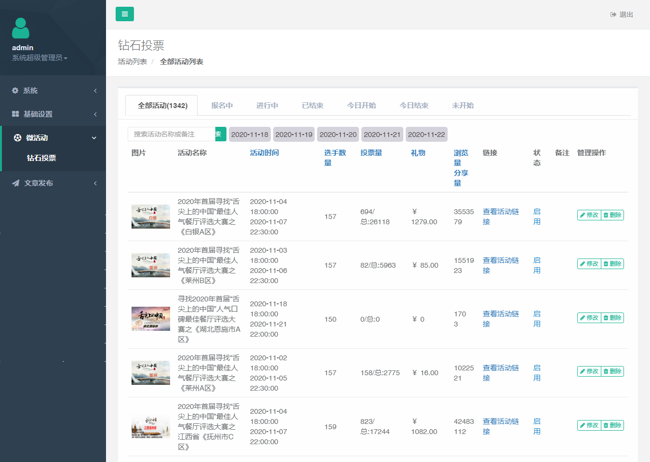This screenshot has width=650, height=462.
Task: Sort by 投票量 column header
Action: [371, 153]
